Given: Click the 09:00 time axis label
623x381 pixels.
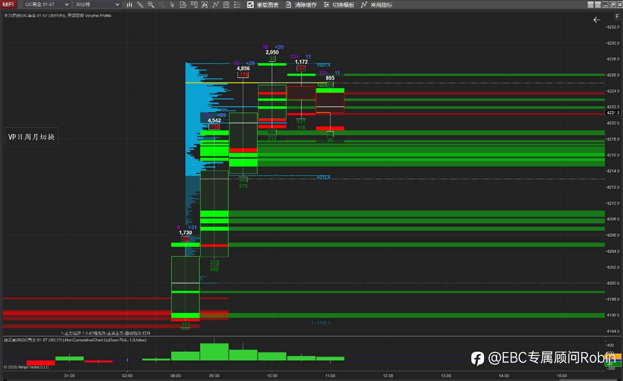Looking at the screenshot, I should tap(214, 376).
